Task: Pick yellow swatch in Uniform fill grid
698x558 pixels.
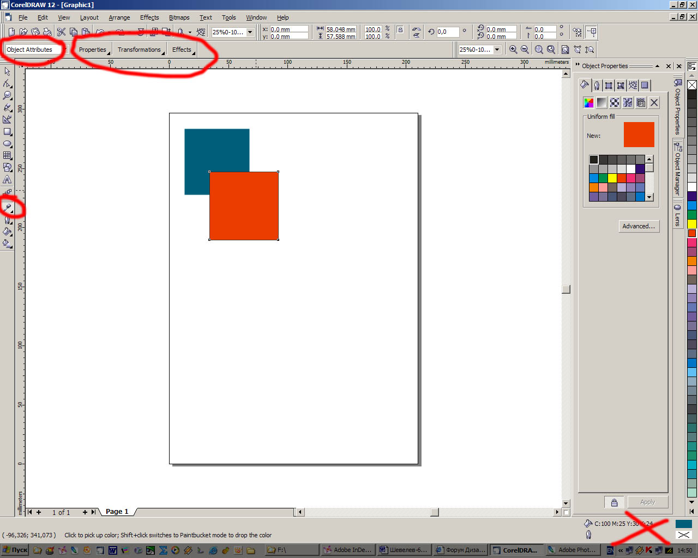Action: click(612, 178)
